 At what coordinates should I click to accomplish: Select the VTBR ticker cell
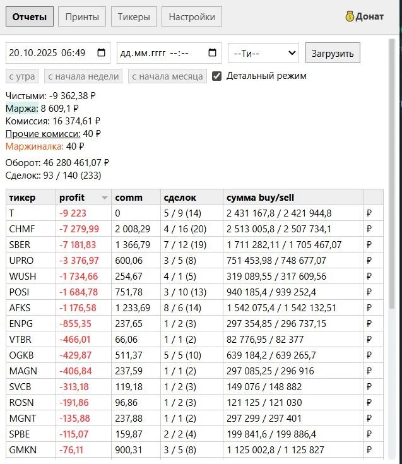pyautogui.click(x=31, y=340)
